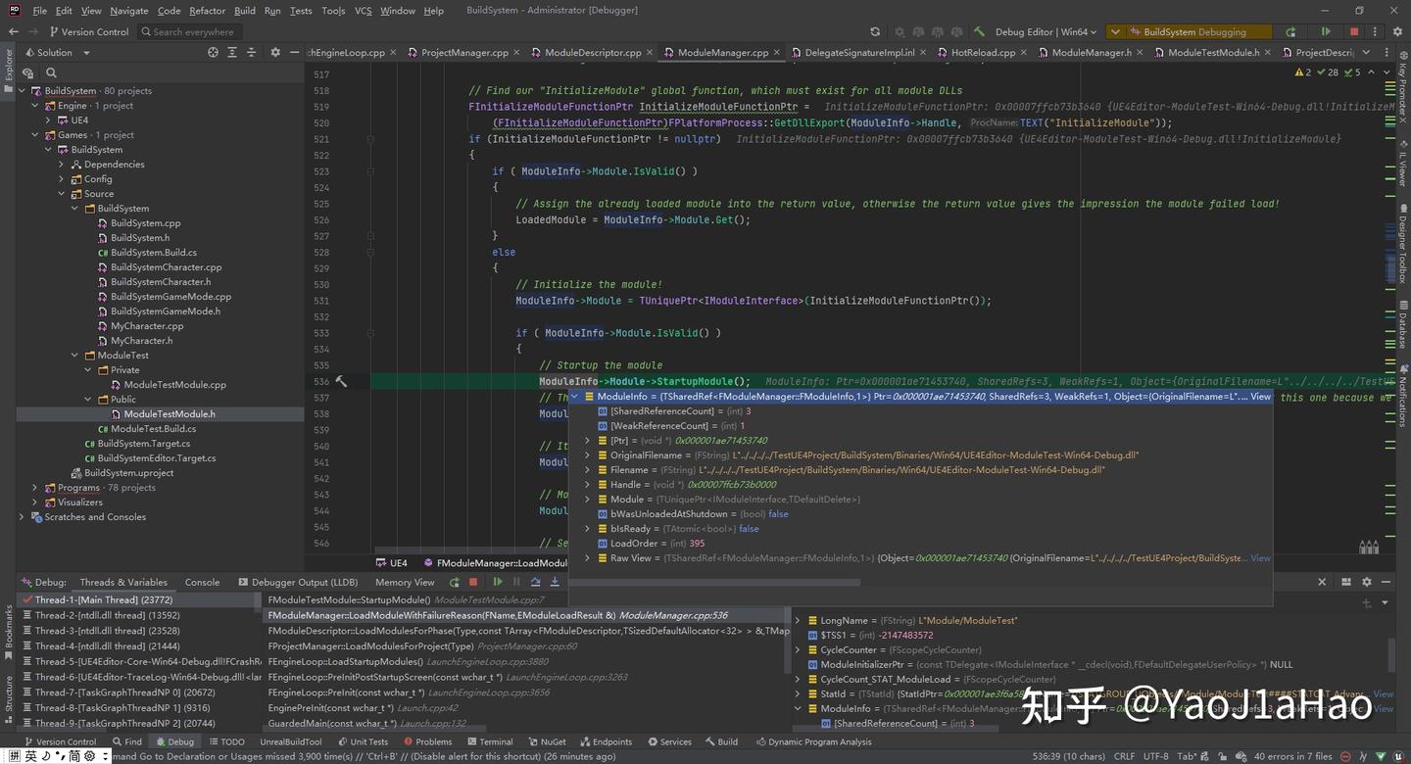Click the search icon in Solution explorer
The image size is (1411, 764).
[x=51, y=72]
